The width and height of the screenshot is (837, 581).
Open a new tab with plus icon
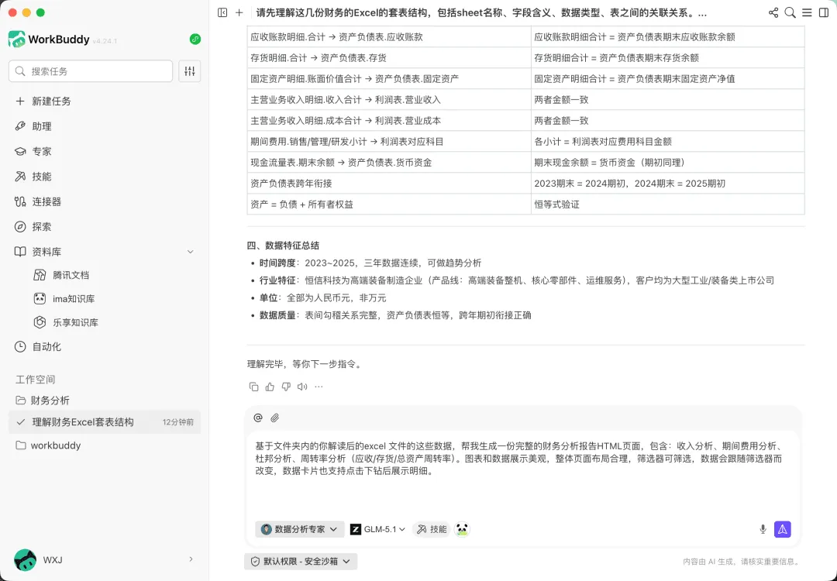239,13
